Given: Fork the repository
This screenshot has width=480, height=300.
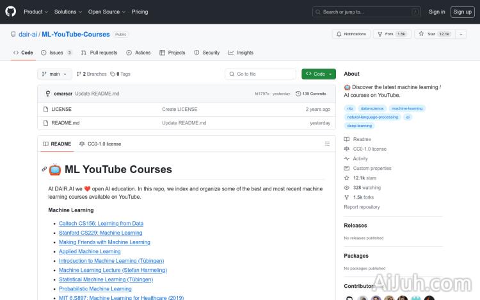Looking at the screenshot, I should [x=392, y=34].
